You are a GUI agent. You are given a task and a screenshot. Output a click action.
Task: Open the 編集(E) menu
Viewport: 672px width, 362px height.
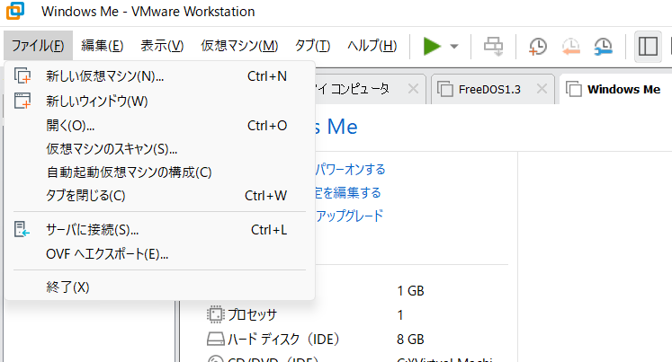102,46
